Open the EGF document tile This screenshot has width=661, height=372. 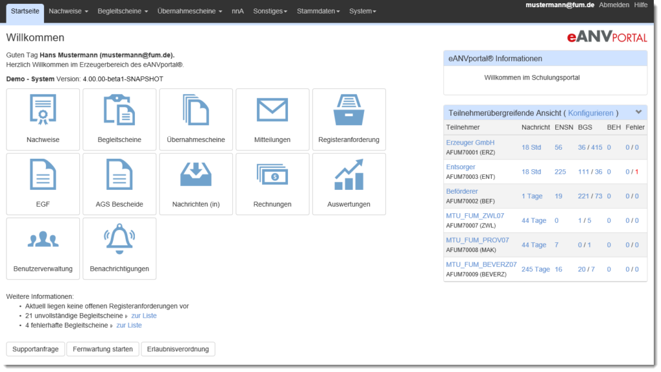(x=43, y=184)
